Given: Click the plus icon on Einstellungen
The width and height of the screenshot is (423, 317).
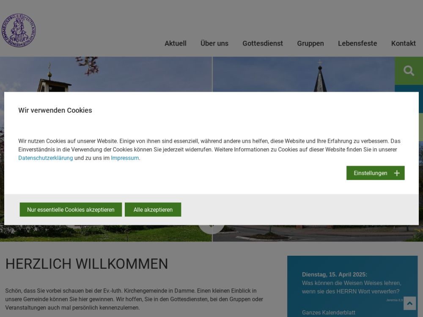Looking at the screenshot, I should [x=397, y=173].
